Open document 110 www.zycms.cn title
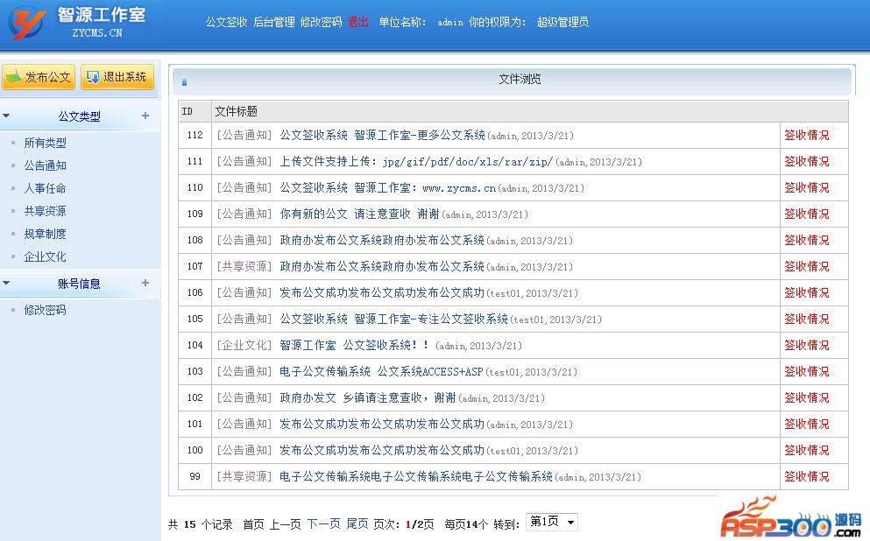Screen dimensions: 870x541 point(388,188)
